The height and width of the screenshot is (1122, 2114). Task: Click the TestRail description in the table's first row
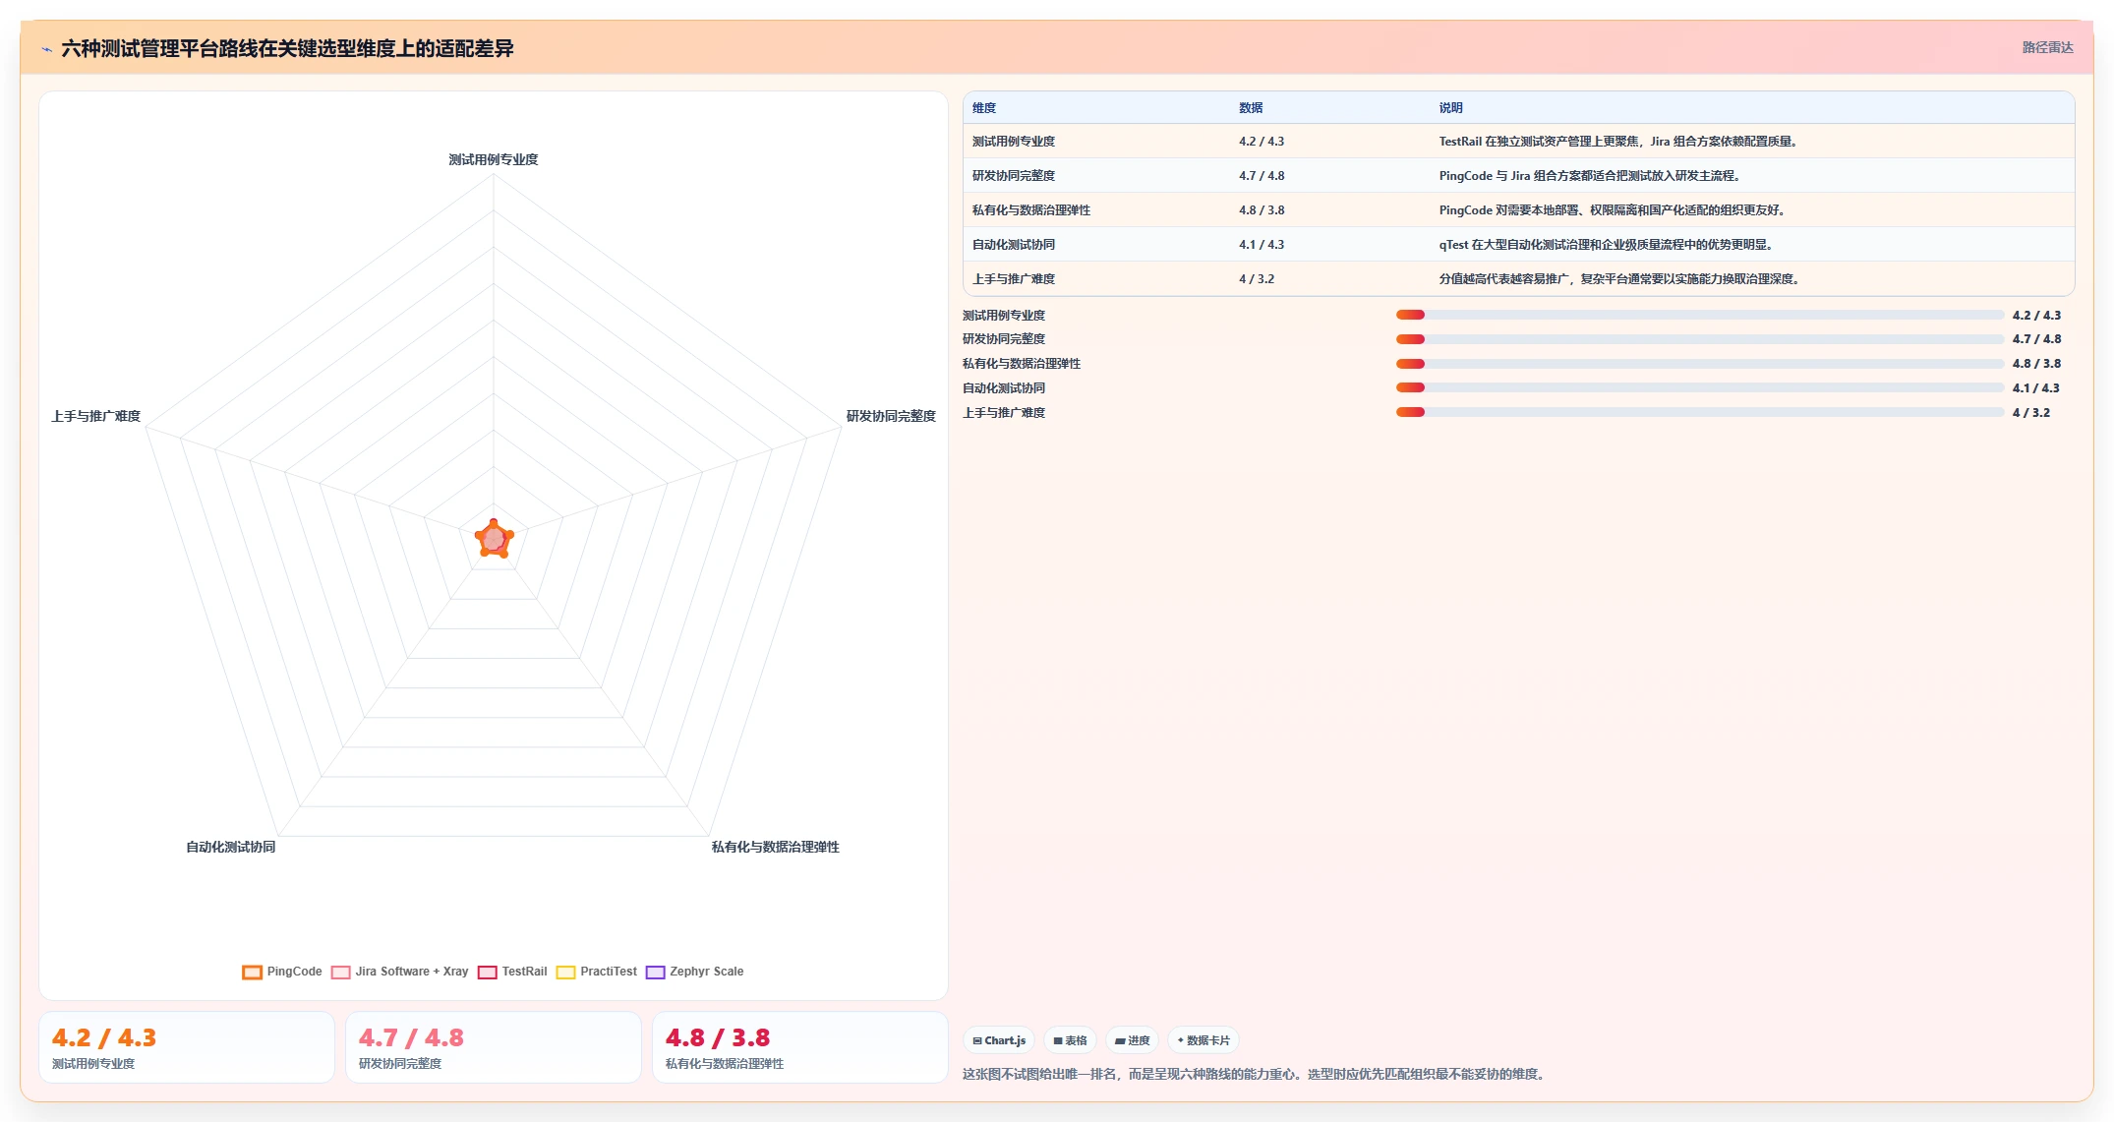(1620, 142)
